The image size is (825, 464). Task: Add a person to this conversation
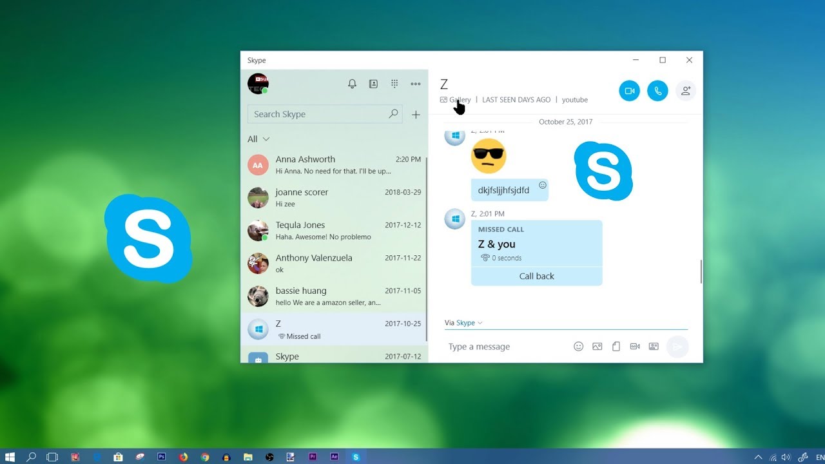click(x=686, y=91)
